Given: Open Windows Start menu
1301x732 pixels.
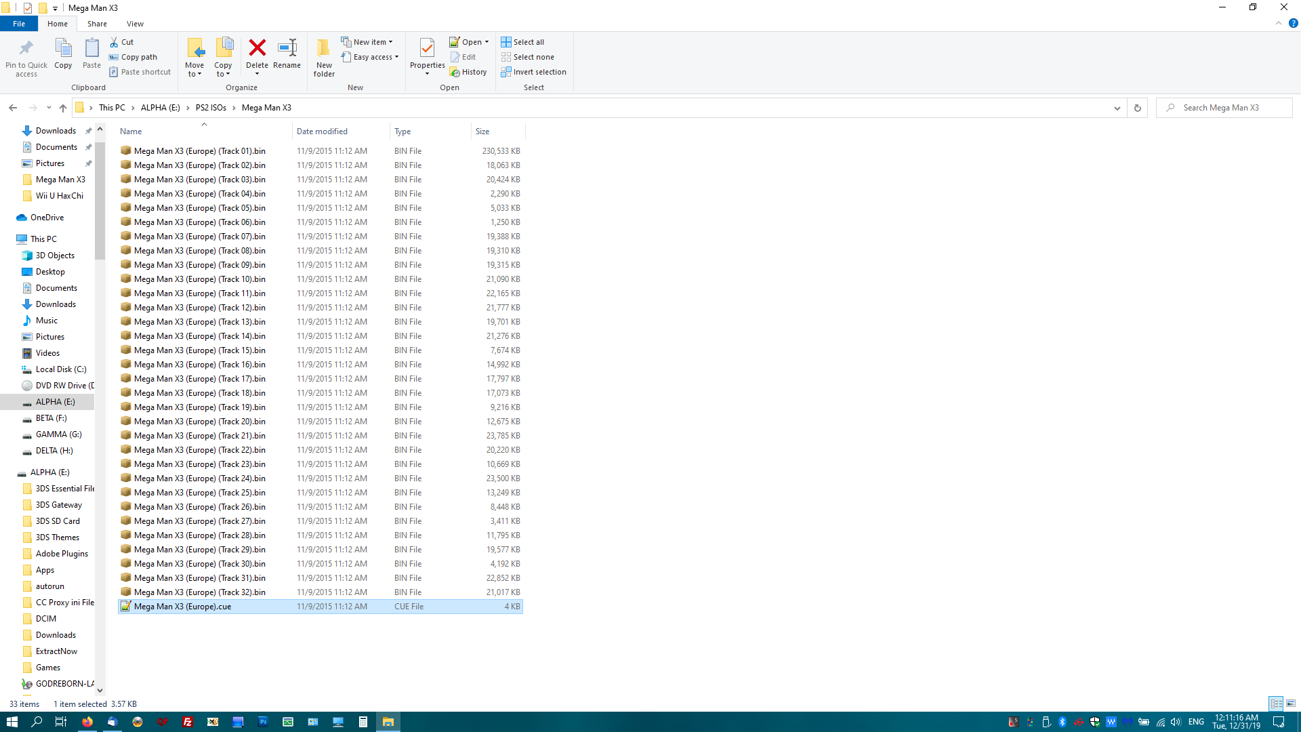Looking at the screenshot, I should (12, 722).
